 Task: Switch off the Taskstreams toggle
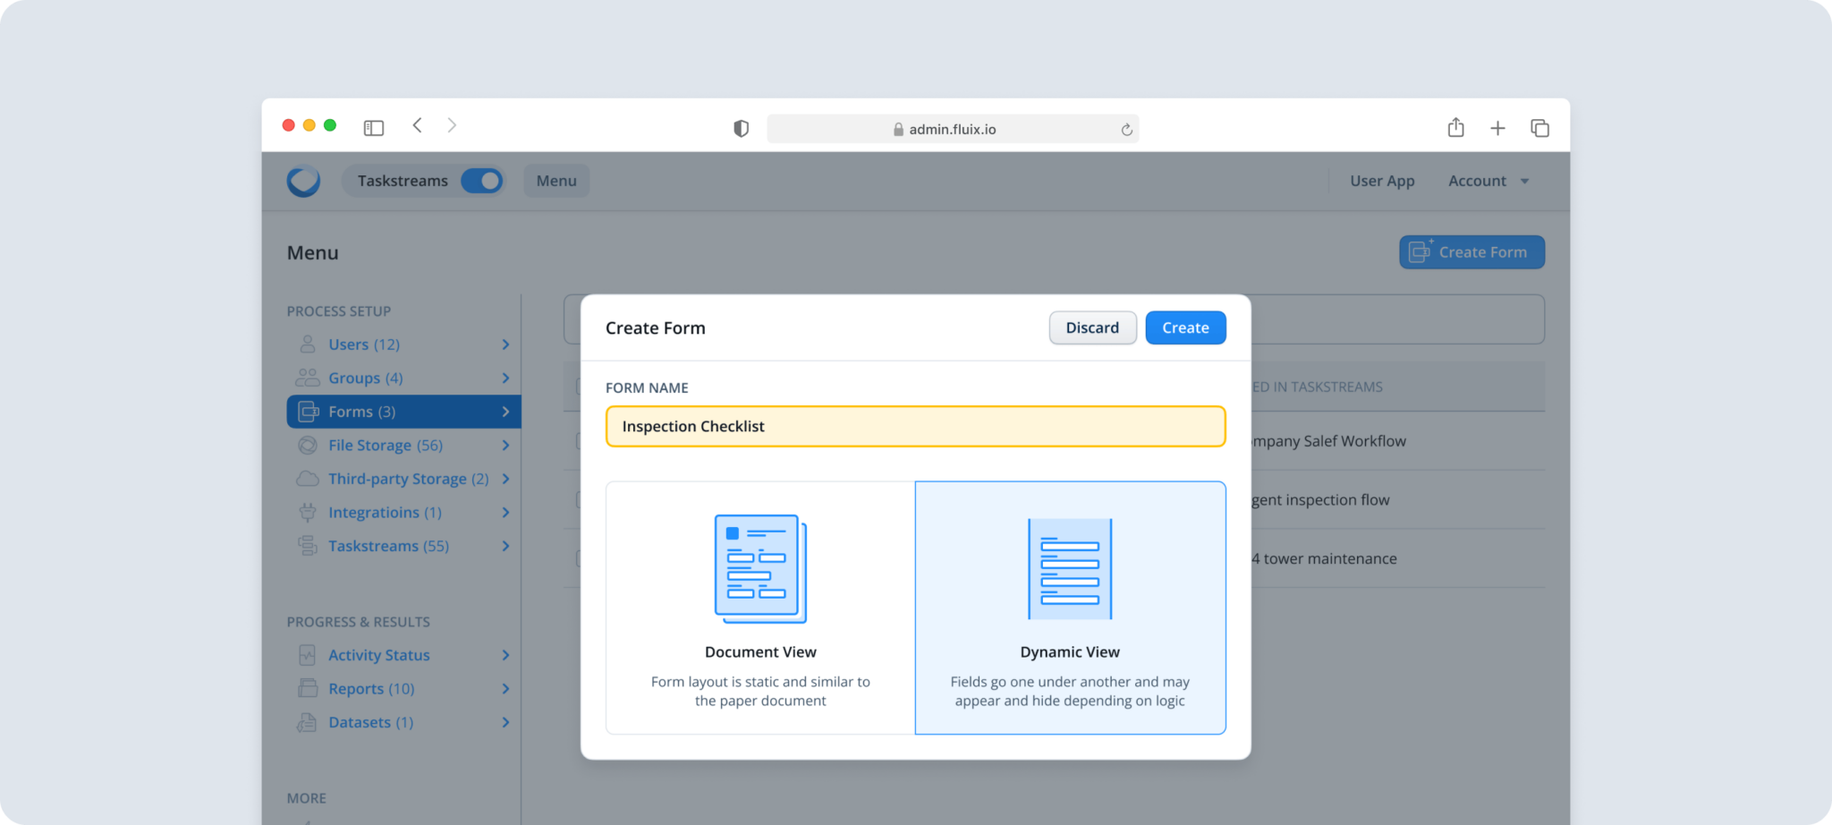[482, 180]
